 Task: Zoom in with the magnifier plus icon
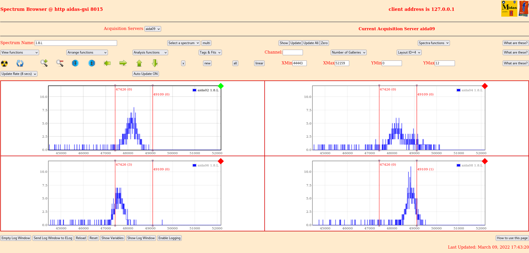(x=44, y=63)
